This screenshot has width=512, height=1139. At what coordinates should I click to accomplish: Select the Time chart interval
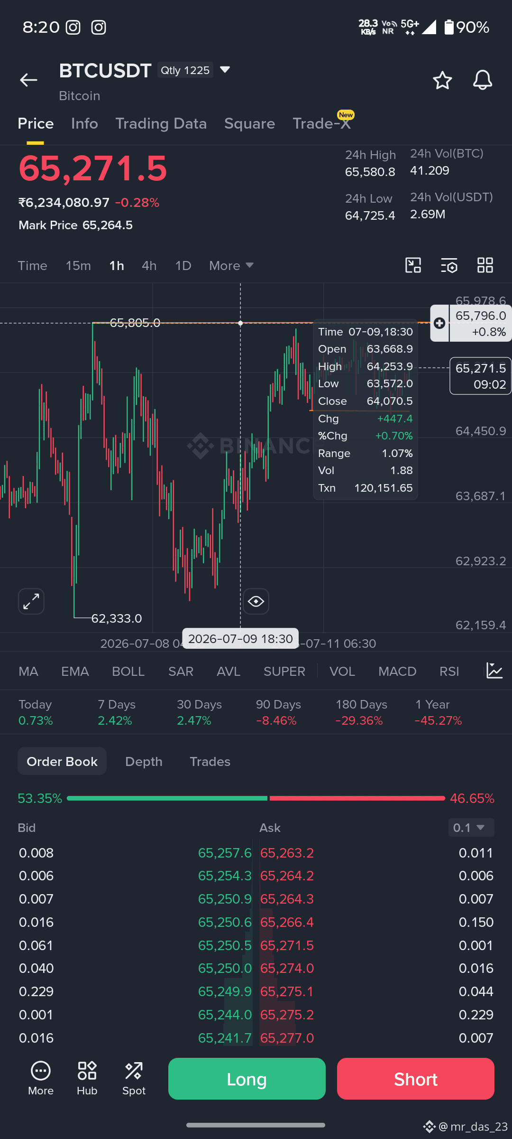(33, 265)
